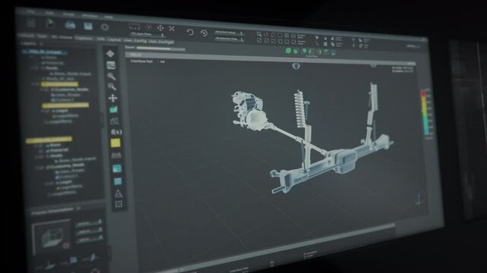Open the upper Document setup dropdown

[229, 33]
